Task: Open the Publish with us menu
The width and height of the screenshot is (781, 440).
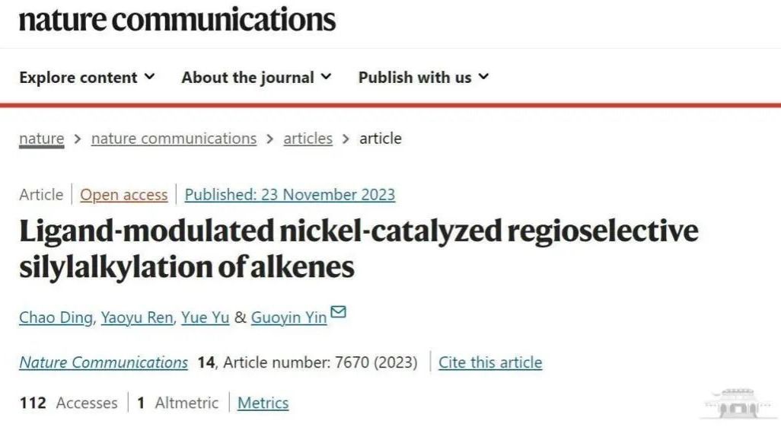Action: click(x=424, y=77)
